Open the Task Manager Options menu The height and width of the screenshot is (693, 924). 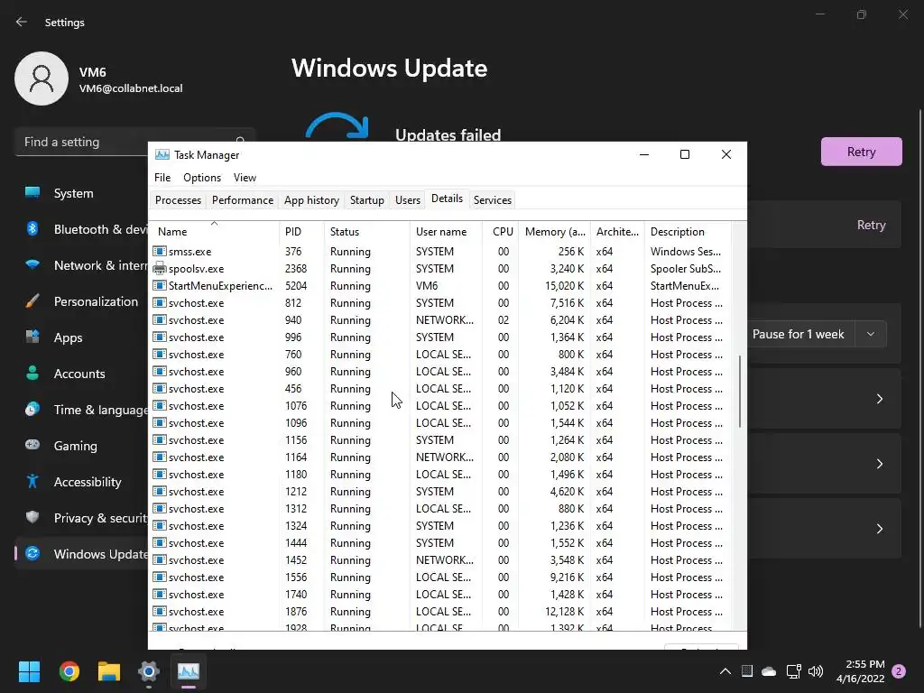202,178
